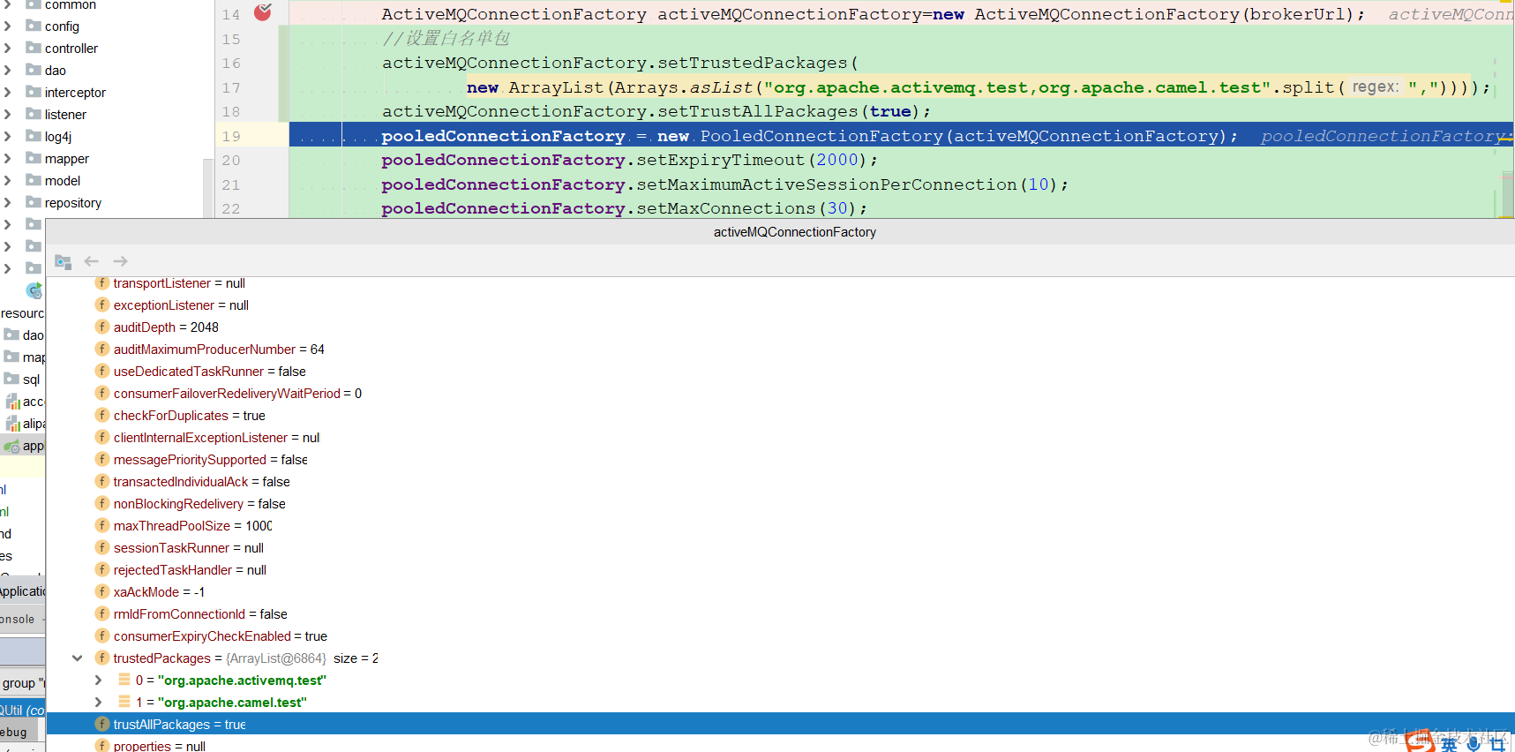Click the Chinese comment on line 15
The height and width of the screenshot is (752, 1515).
pyautogui.click(x=446, y=39)
